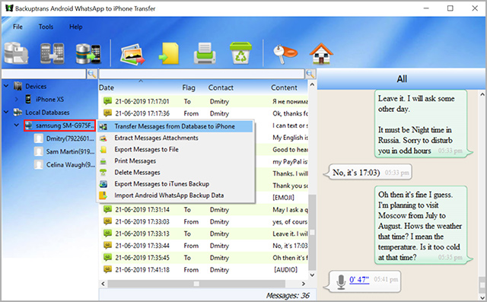Click the house home toolbar icon

(x=321, y=53)
